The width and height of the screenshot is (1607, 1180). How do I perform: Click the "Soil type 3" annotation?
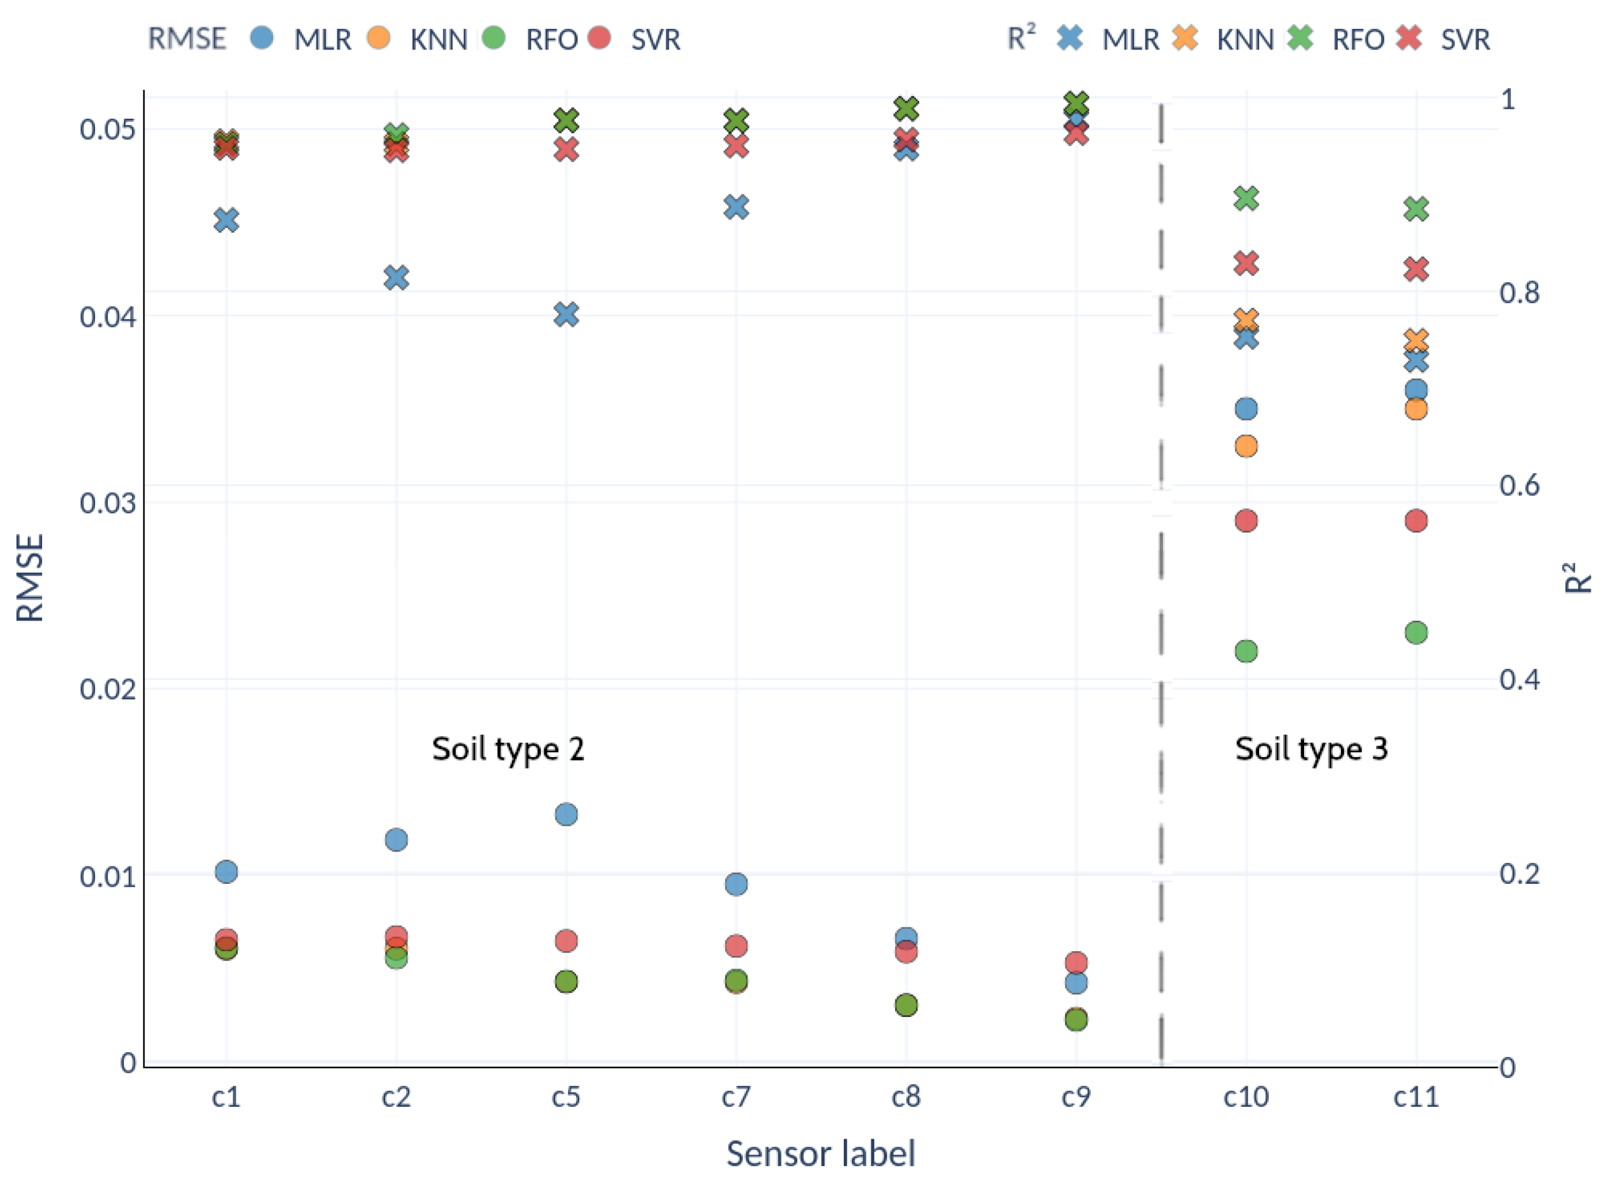click(1312, 749)
